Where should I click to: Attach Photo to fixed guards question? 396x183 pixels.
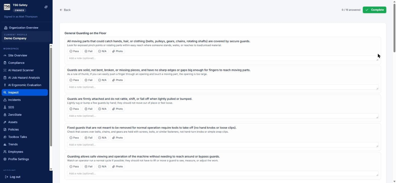pyautogui.click(x=117, y=138)
